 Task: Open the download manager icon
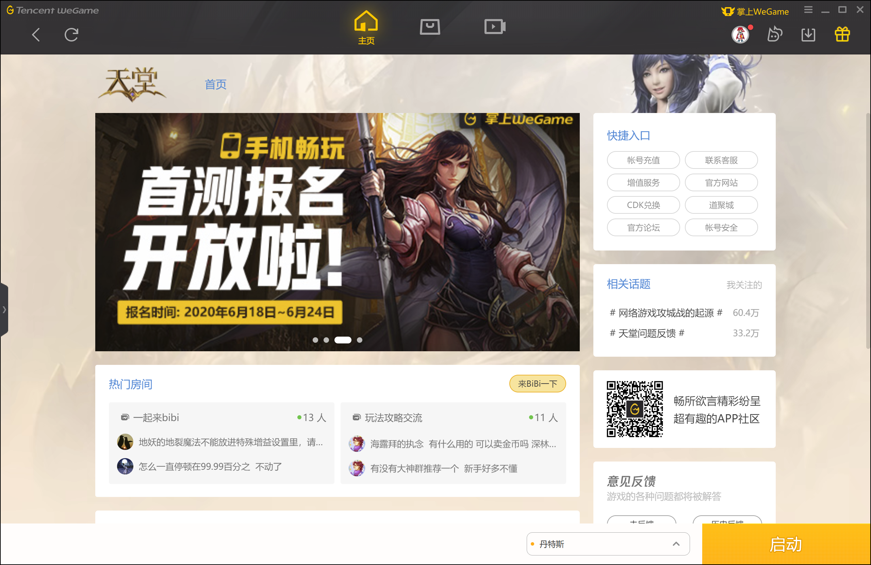[808, 35]
